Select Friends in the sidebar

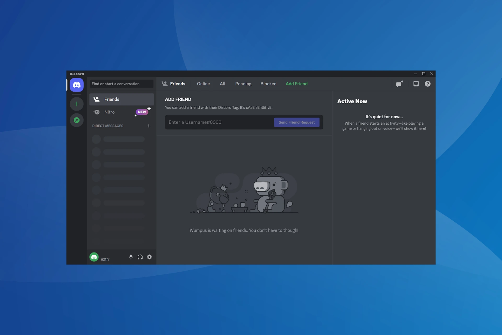122,99
